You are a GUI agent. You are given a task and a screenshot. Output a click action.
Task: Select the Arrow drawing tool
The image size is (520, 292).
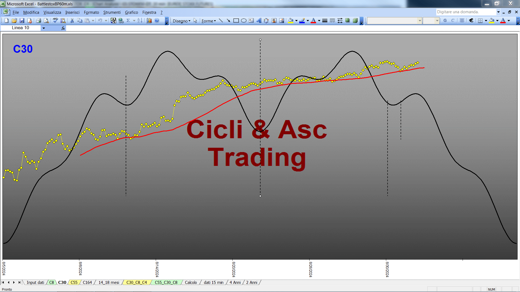(228, 21)
